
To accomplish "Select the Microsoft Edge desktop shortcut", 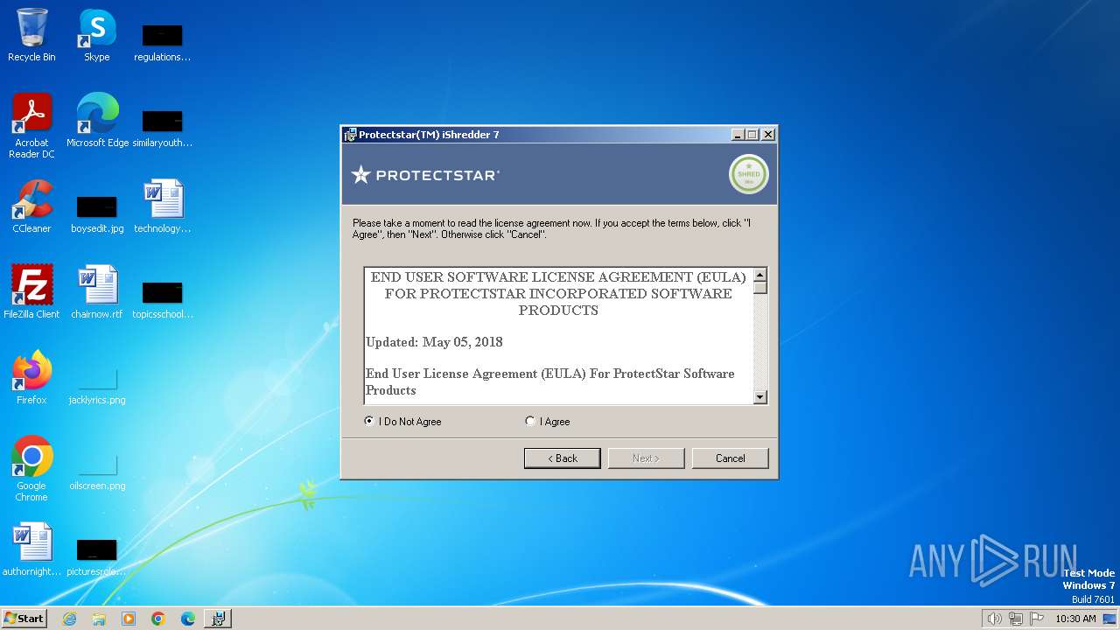I will coord(97,121).
